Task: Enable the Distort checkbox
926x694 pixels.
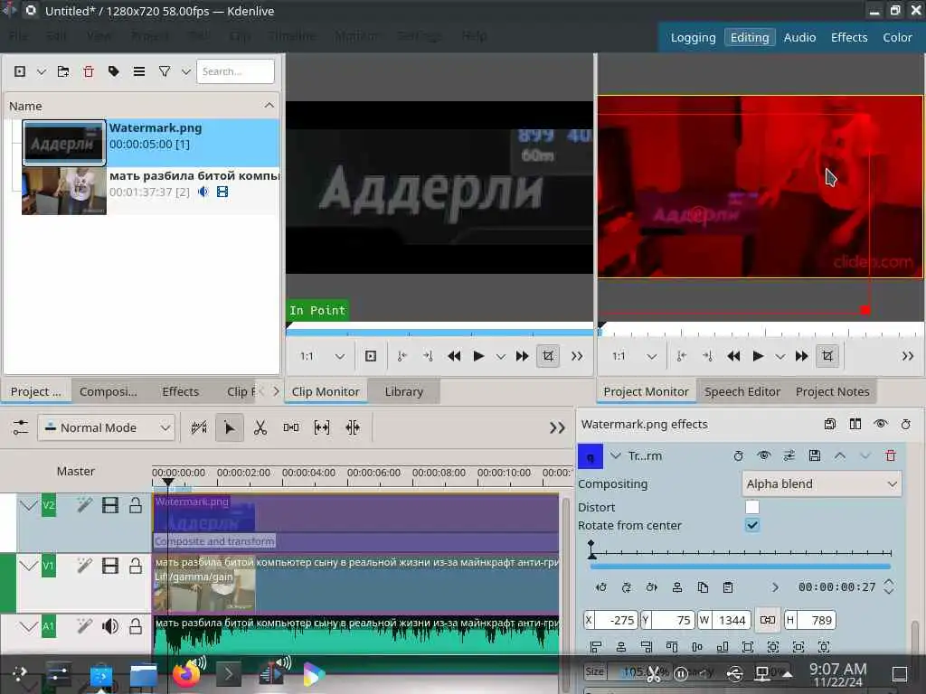Action: (x=751, y=507)
